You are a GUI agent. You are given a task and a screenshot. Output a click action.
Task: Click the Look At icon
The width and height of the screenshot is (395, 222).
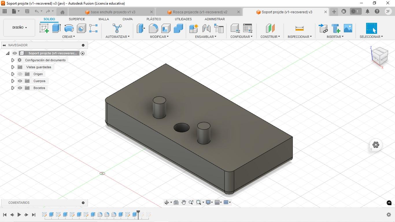pos(176,202)
